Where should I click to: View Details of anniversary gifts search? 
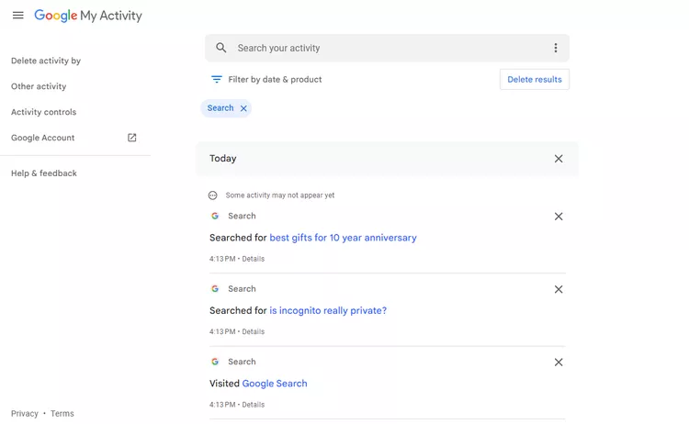254,259
